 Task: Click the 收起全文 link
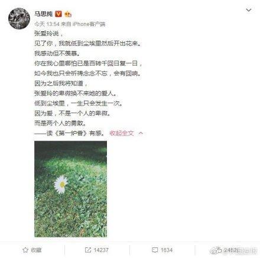pos(122,133)
